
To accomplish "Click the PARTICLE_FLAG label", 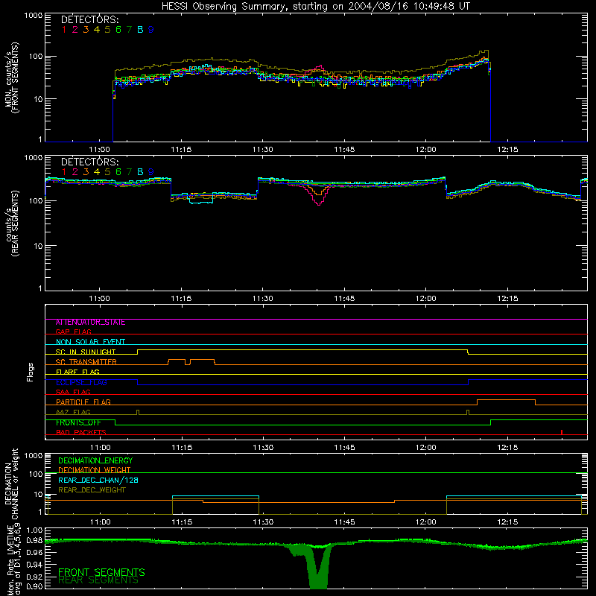I will click(83, 402).
